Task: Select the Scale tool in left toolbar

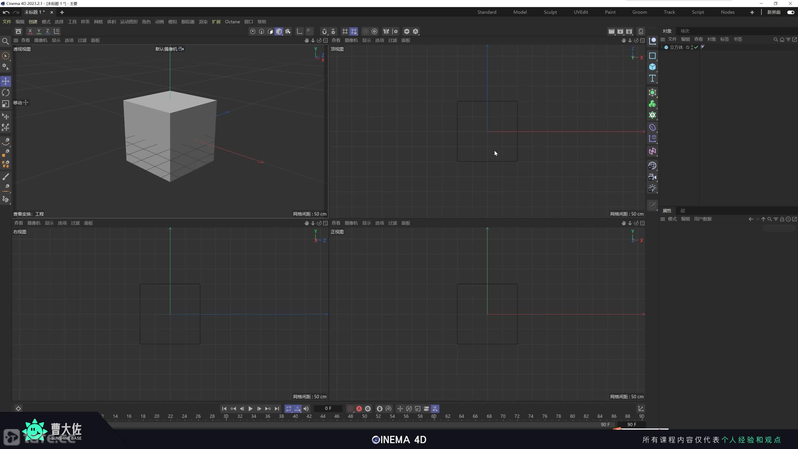Action: click(6, 104)
